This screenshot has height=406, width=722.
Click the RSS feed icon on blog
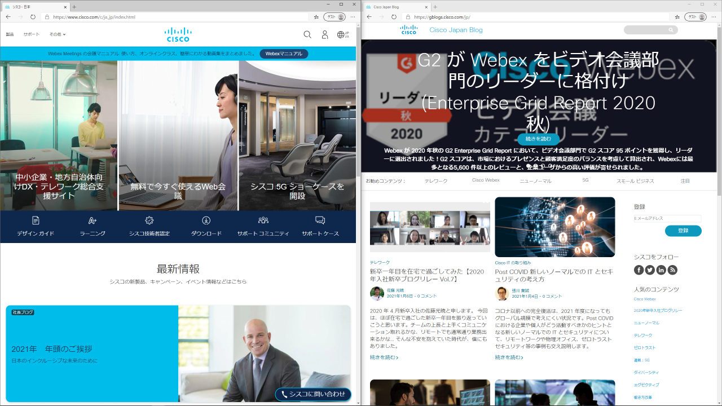pyautogui.click(x=672, y=270)
